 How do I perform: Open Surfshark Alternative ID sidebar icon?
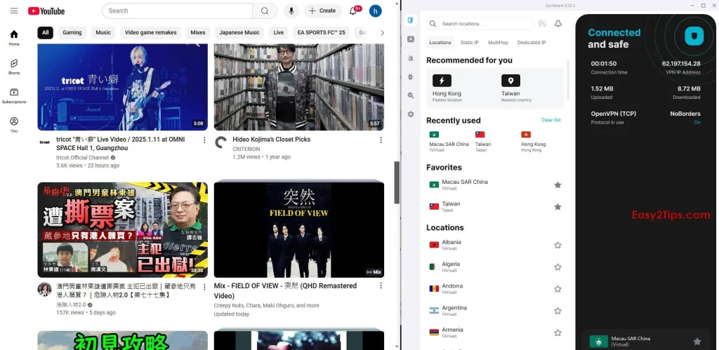(x=410, y=39)
